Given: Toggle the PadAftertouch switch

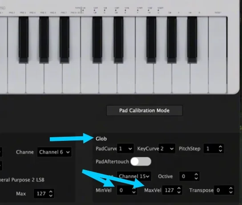Looking at the screenshot, I should coord(141,162).
